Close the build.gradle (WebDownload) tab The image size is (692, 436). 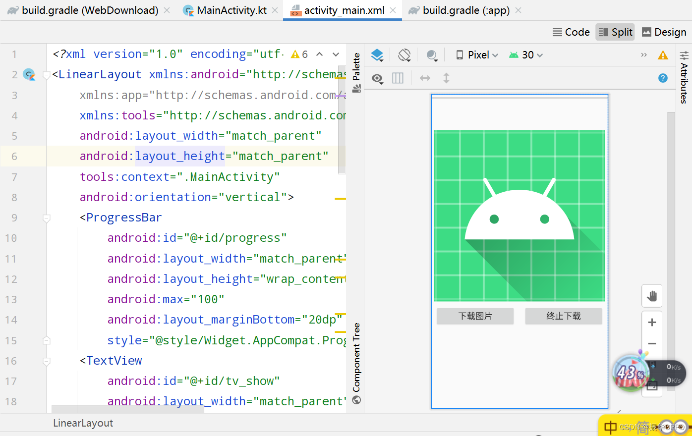point(167,10)
